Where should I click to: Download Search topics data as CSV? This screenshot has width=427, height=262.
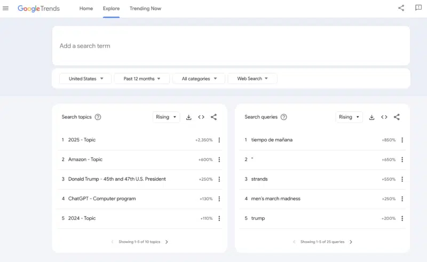coord(189,117)
